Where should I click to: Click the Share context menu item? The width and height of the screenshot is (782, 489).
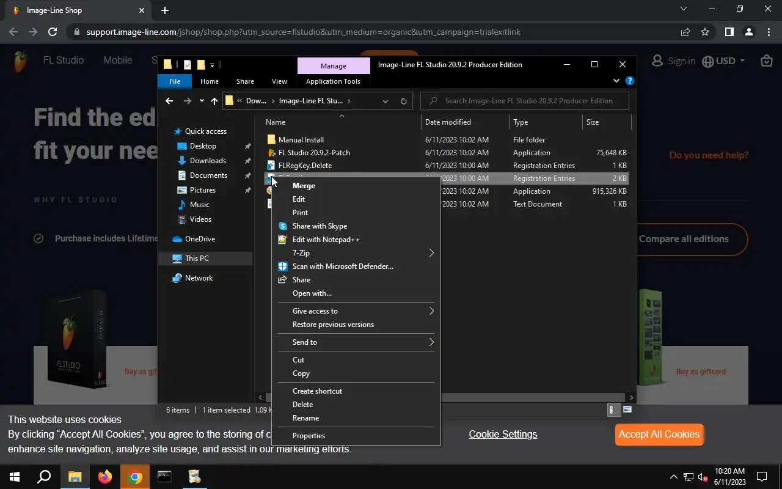point(301,280)
